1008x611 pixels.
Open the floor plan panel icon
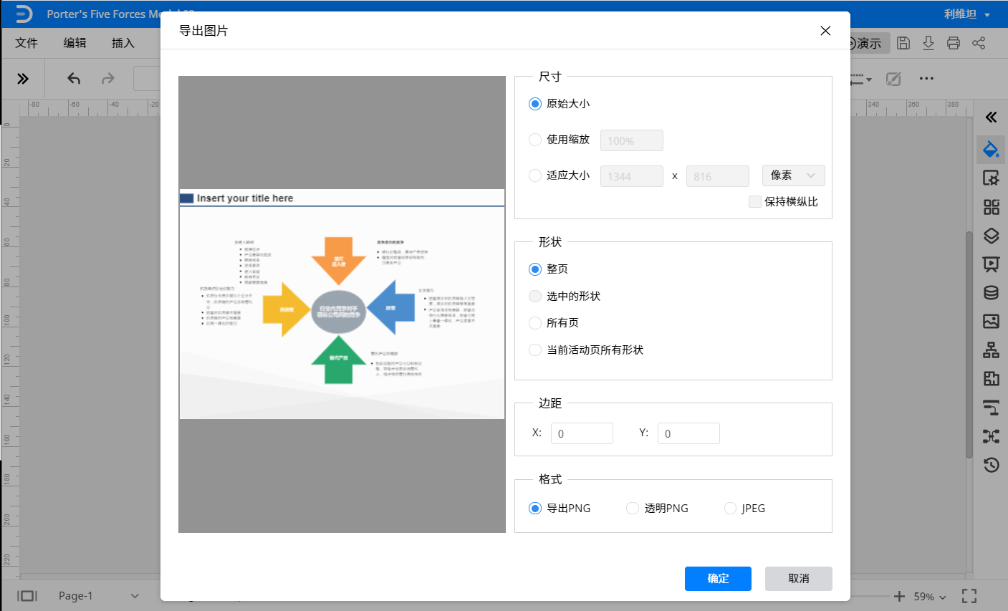pyautogui.click(x=992, y=379)
